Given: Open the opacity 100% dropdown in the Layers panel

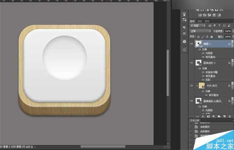Looking at the screenshot, I should coord(228,31).
